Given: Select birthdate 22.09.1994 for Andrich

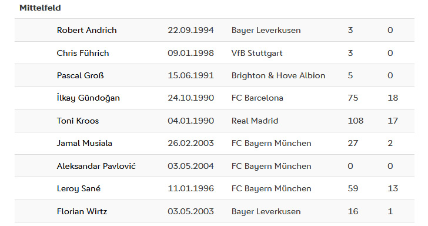Looking at the screenshot, I should 191,30.
